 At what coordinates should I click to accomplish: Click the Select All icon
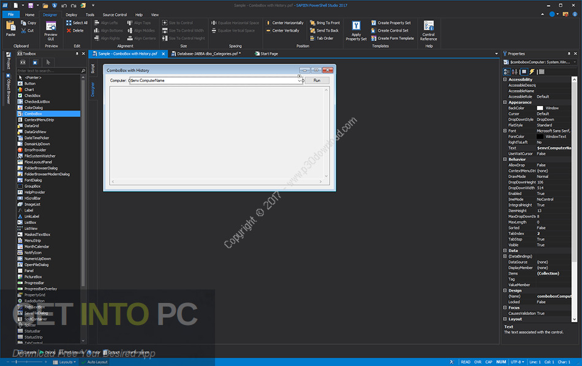click(x=69, y=23)
